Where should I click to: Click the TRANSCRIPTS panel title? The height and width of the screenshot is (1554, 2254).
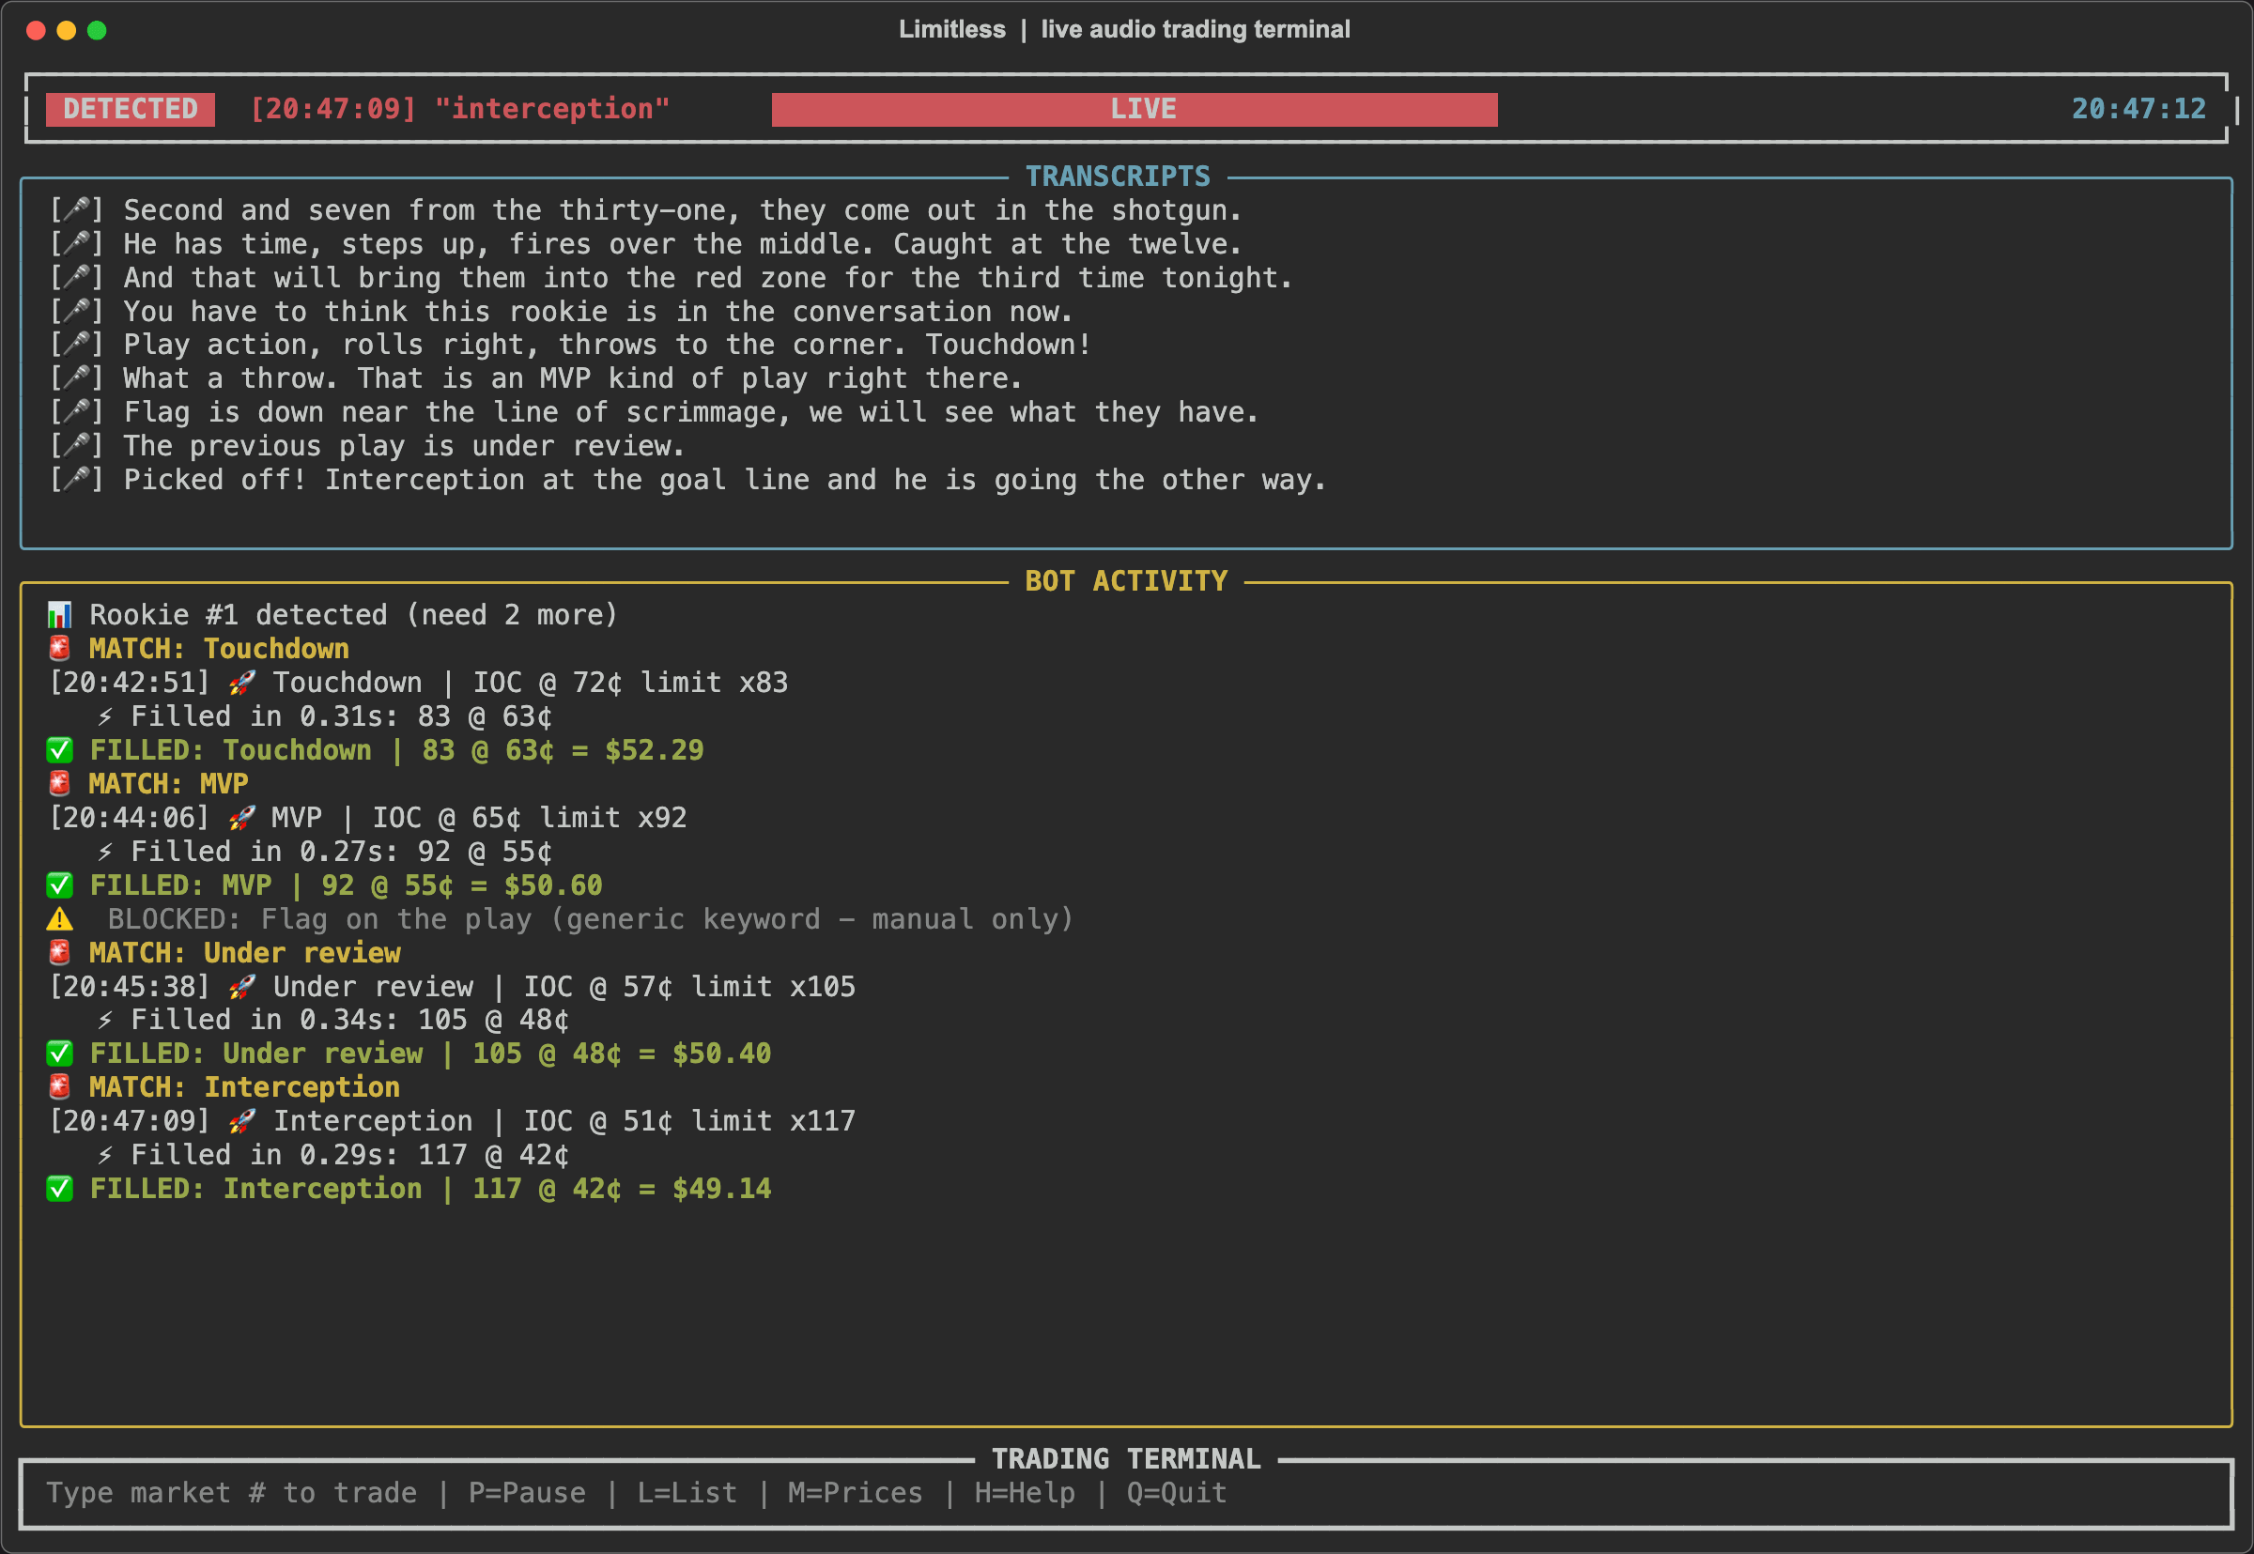1118,177
